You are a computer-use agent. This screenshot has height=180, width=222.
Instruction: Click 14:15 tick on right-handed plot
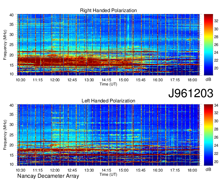point(106,80)
